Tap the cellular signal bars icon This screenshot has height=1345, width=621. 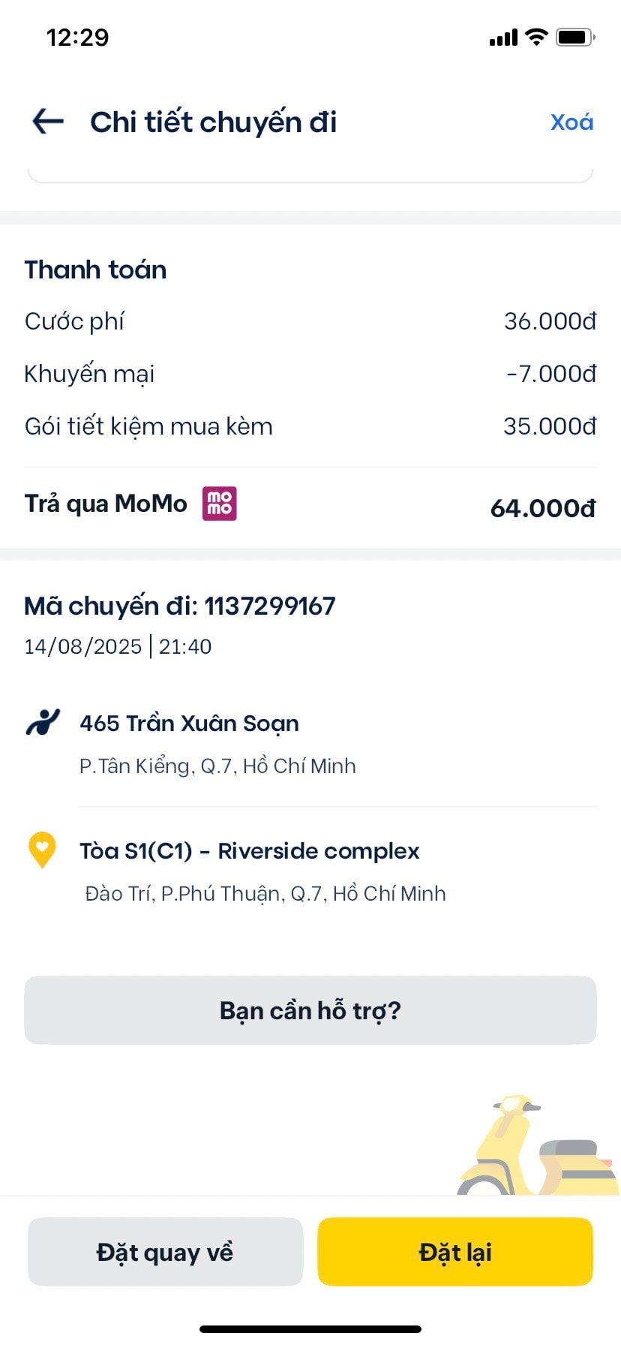click(x=503, y=38)
